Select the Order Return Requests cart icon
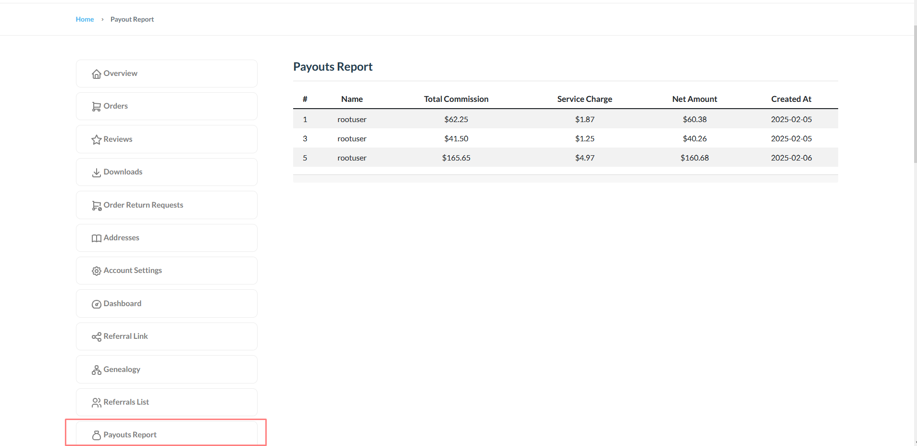 tap(96, 205)
